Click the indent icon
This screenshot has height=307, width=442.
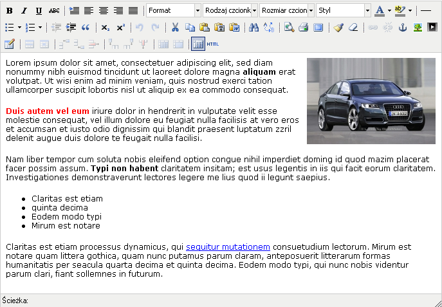point(71,28)
